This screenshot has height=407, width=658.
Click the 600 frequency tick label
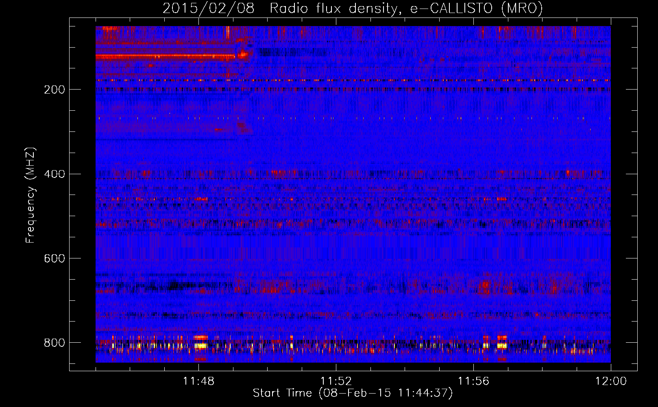[54, 259]
